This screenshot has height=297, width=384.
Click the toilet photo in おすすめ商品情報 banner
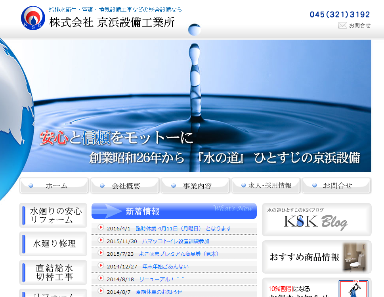tap(355, 257)
